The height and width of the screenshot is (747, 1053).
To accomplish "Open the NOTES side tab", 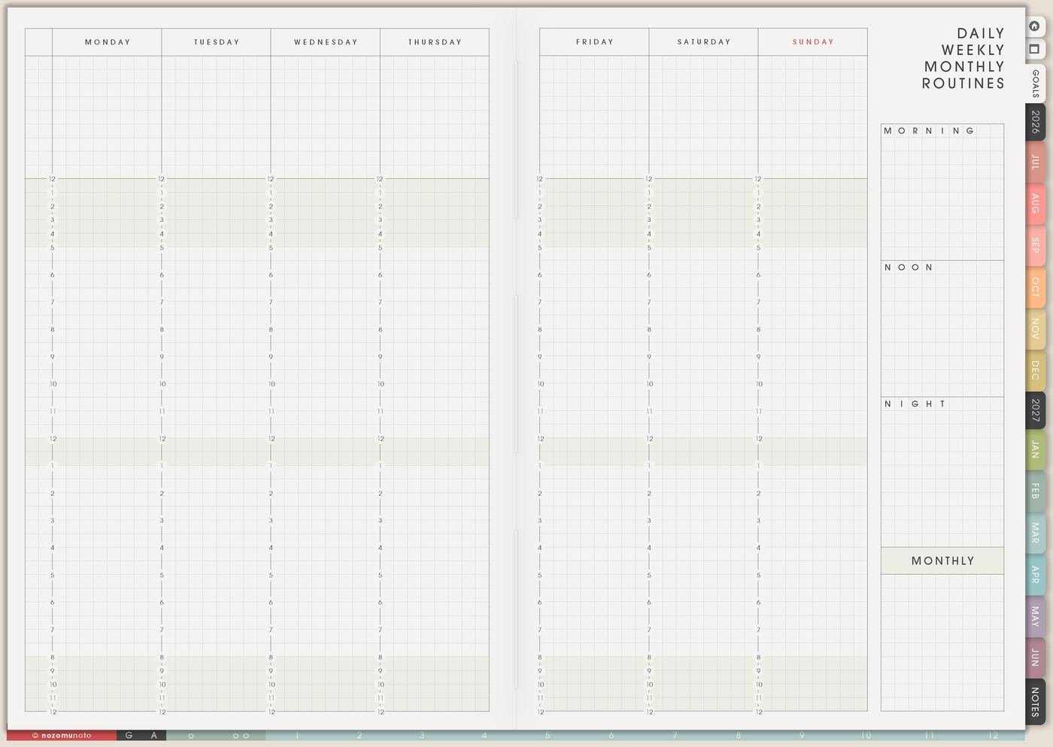I will [x=1036, y=701].
